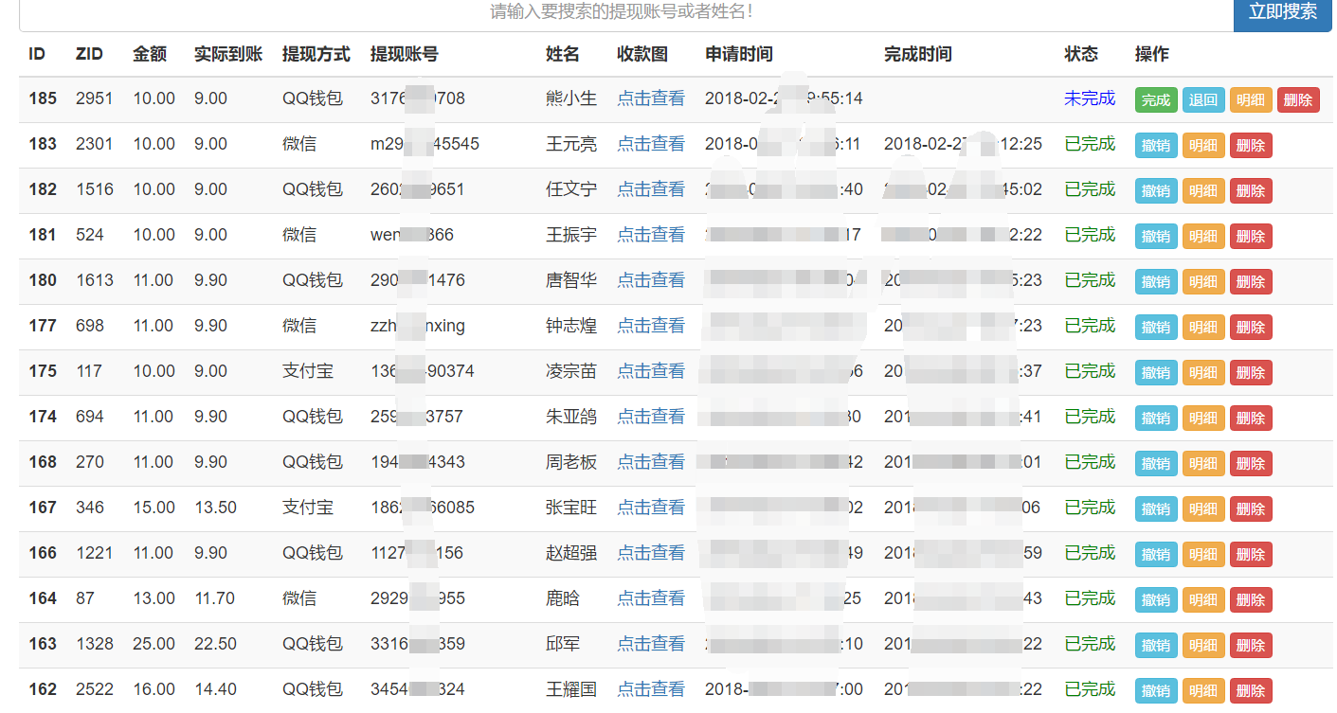This screenshot has height=713, width=1337.
Task: Click 撤销 on 张宝旺's row
Action: (1156, 508)
